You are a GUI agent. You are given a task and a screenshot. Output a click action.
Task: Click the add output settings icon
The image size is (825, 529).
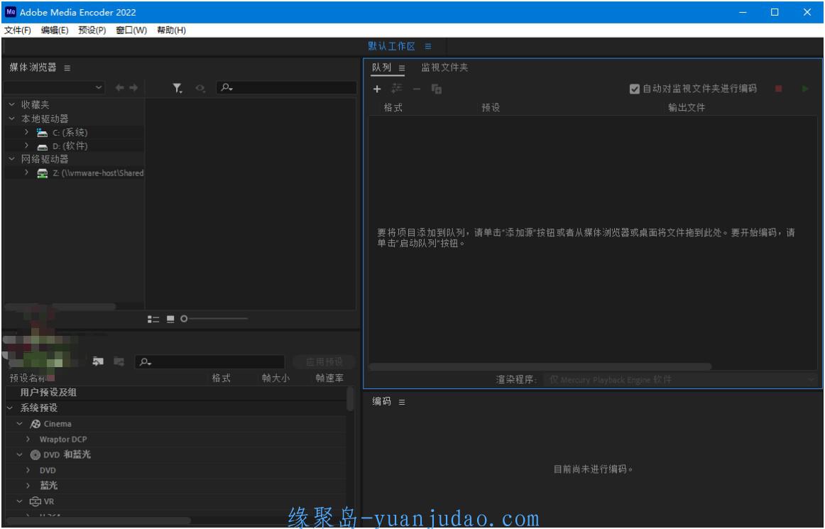(396, 89)
